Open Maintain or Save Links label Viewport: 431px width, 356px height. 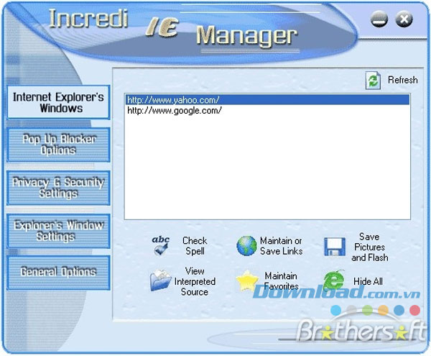(281, 246)
